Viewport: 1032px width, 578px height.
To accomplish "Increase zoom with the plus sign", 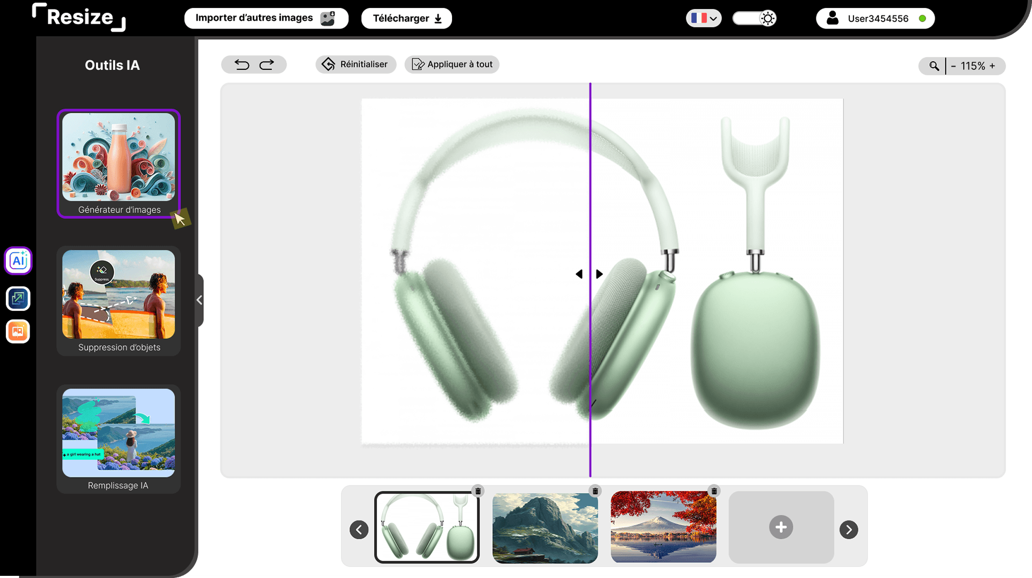I will coord(992,66).
